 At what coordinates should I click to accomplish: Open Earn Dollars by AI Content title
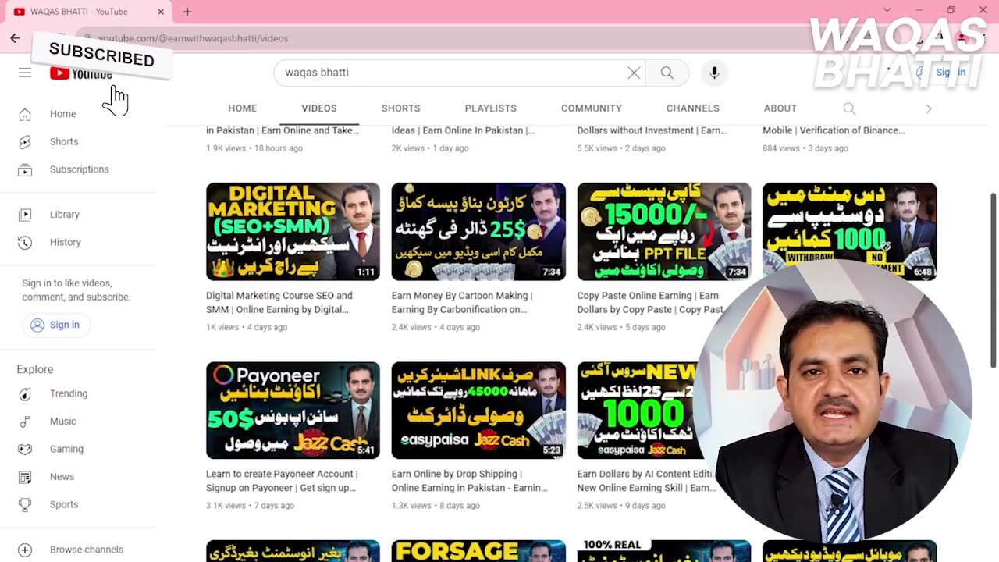pos(646,481)
